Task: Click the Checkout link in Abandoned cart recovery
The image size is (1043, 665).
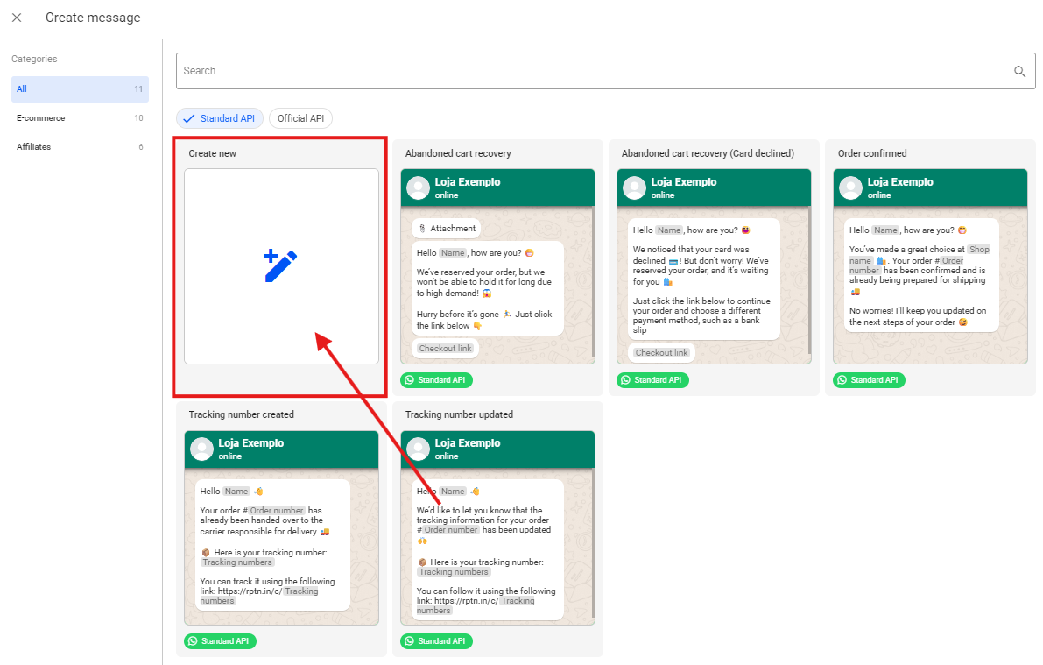Action: pos(445,349)
